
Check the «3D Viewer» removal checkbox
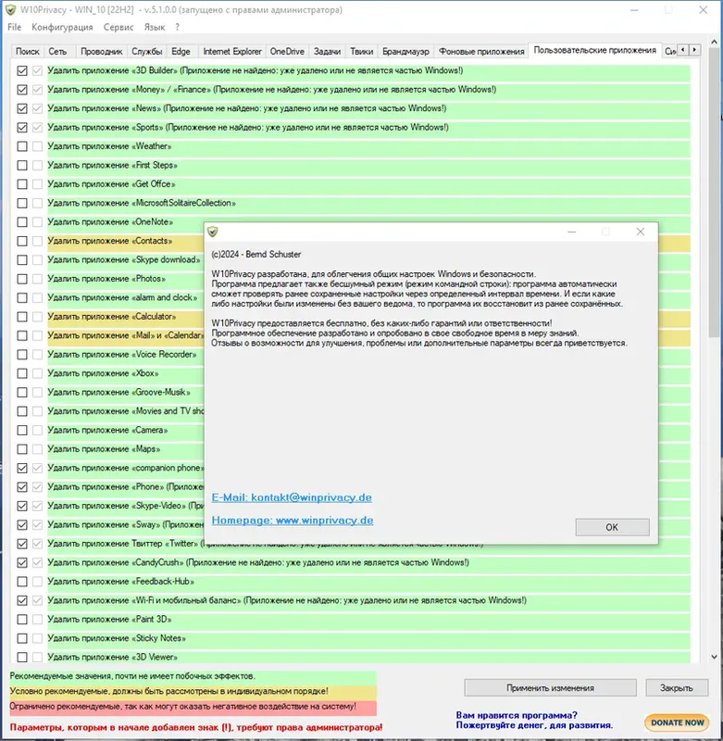(x=22, y=658)
